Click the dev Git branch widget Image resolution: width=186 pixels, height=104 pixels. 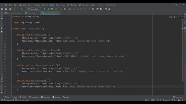coord(174,100)
